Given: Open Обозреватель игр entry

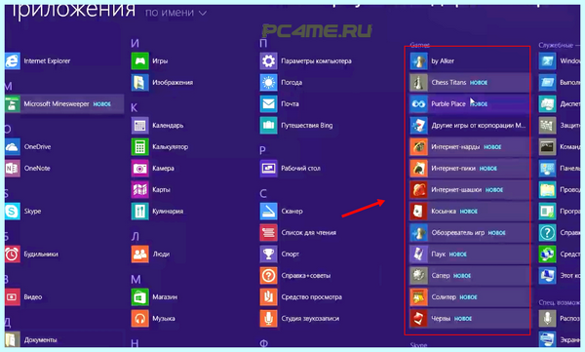Looking at the screenshot, I should pyautogui.click(x=469, y=232).
